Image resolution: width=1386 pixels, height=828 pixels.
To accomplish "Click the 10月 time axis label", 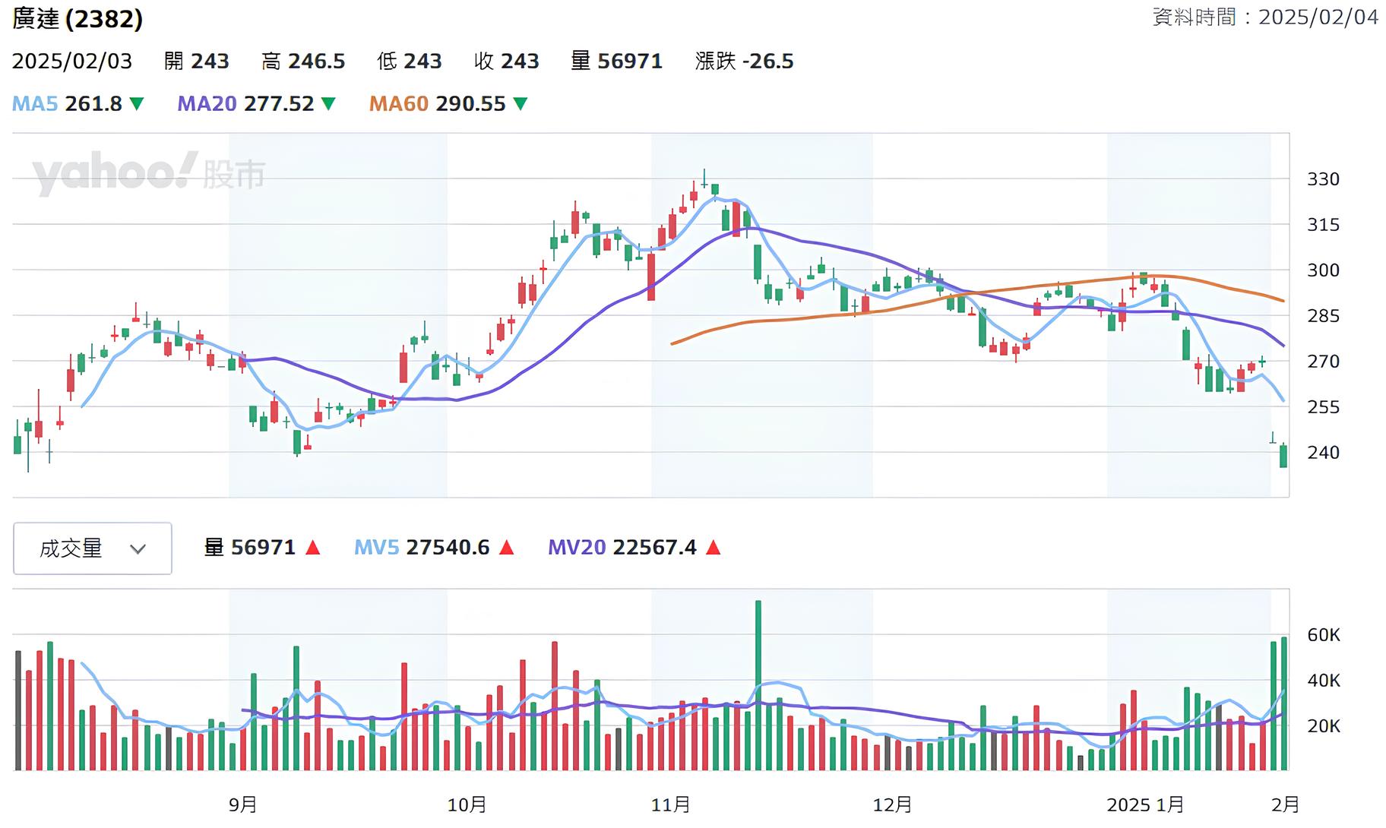I will [x=467, y=804].
